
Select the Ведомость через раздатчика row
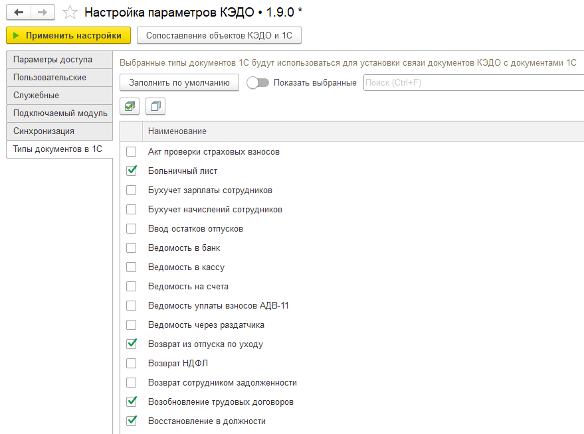click(x=206, y=325)
